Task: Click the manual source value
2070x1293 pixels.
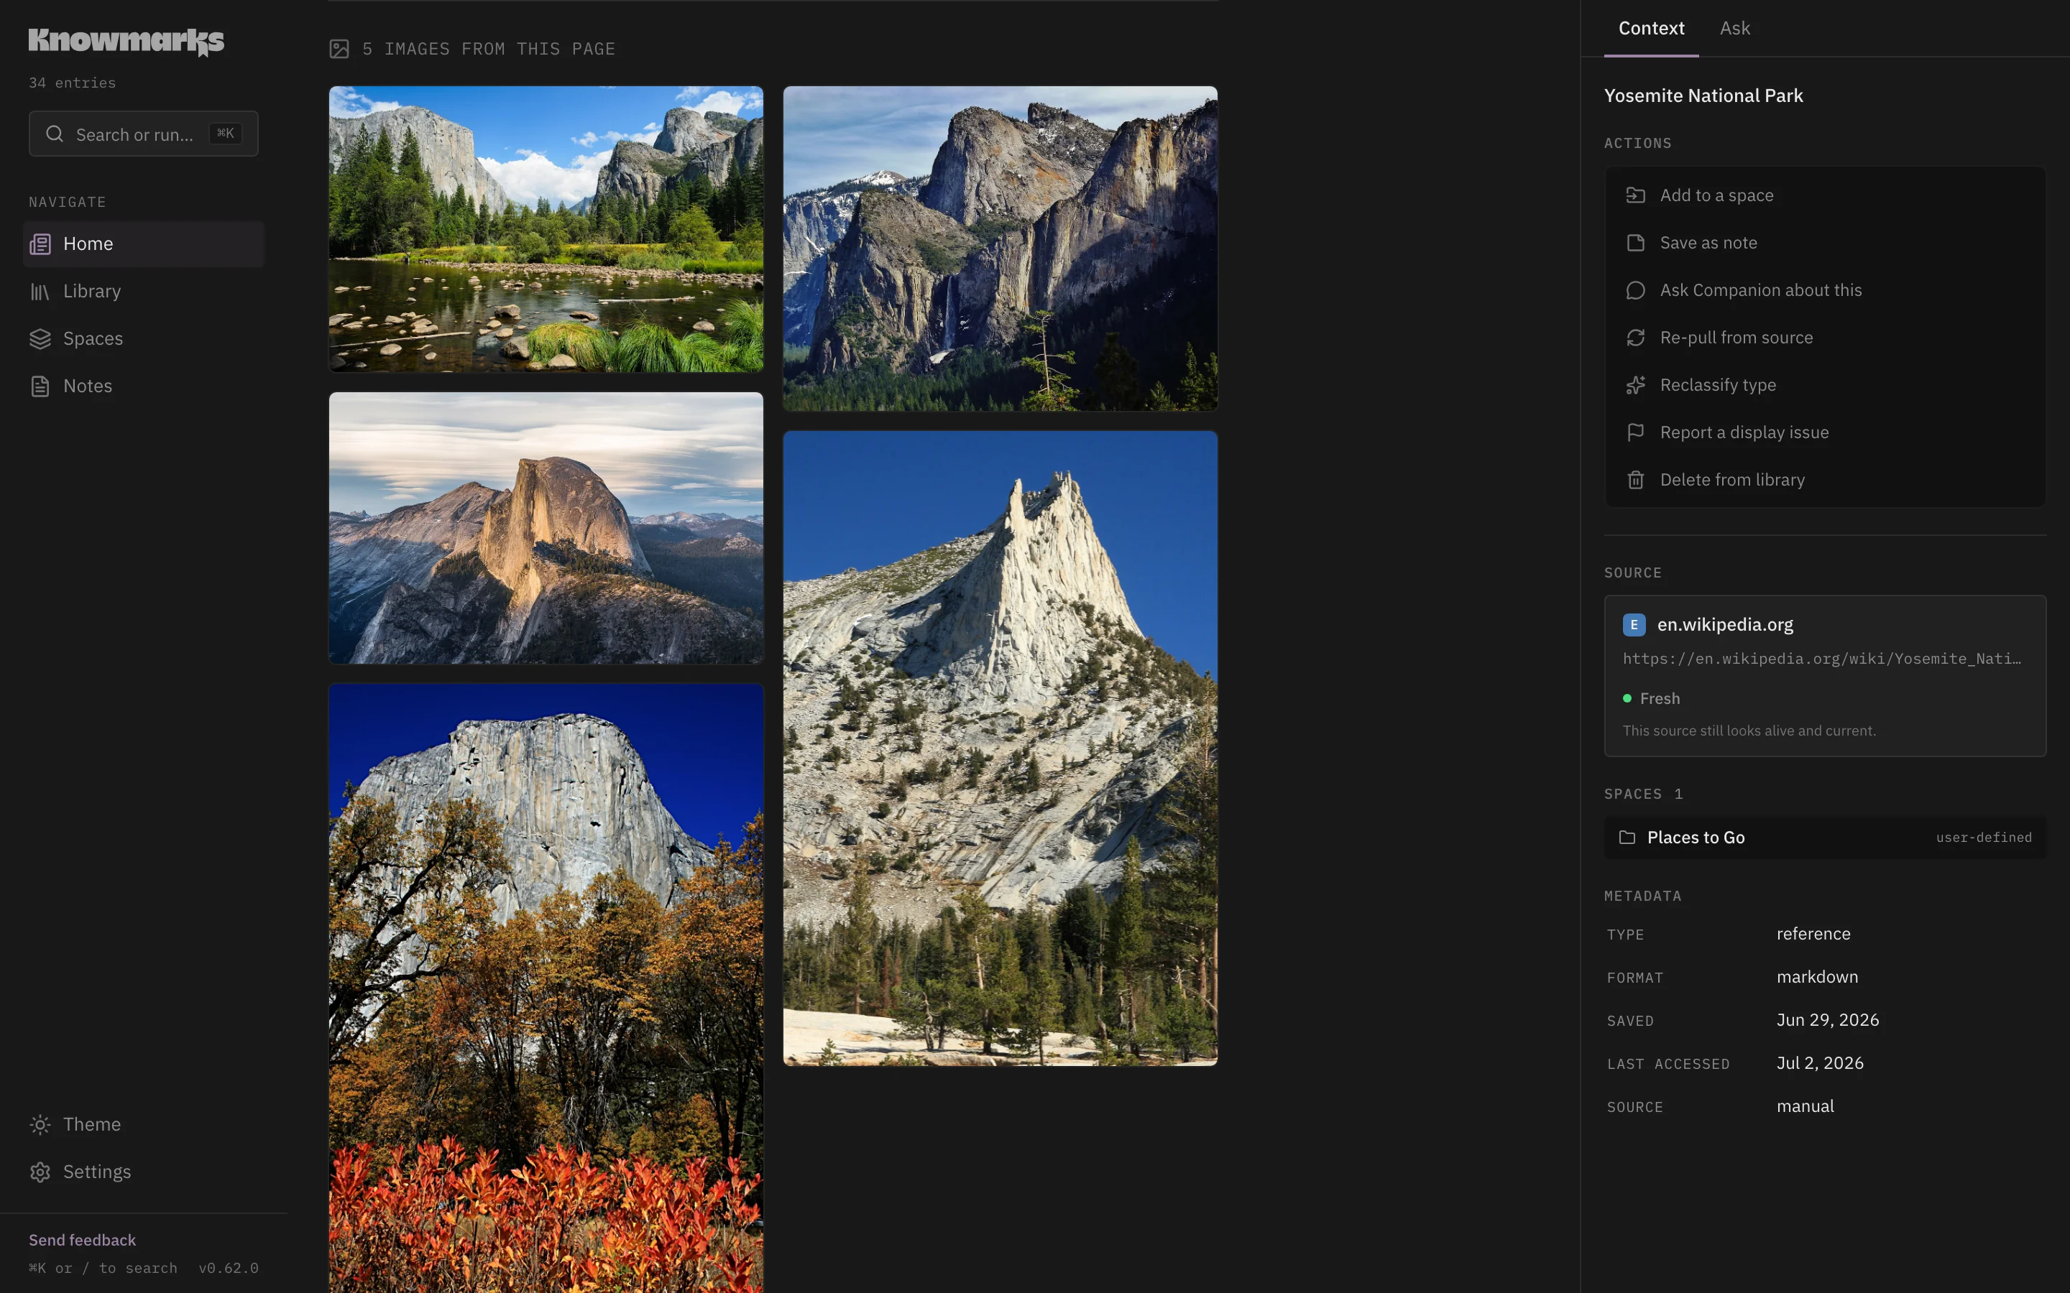Action: [1805, 1106]
